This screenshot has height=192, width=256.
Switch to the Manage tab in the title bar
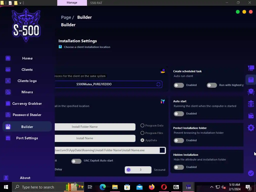pos(72,3)
